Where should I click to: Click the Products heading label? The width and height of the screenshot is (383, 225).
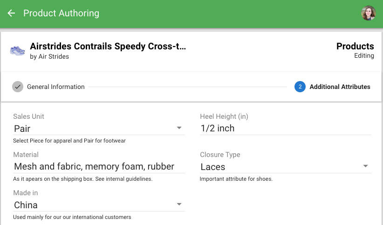[355, 46]
